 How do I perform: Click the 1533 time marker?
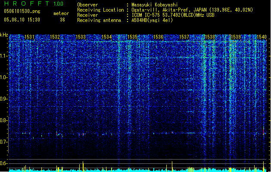click(81, 37)
